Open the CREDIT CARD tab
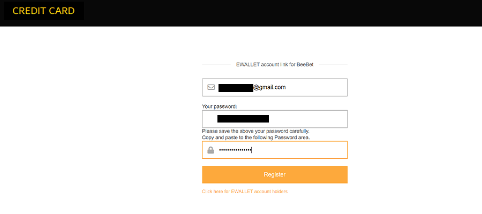 [44, 11]
